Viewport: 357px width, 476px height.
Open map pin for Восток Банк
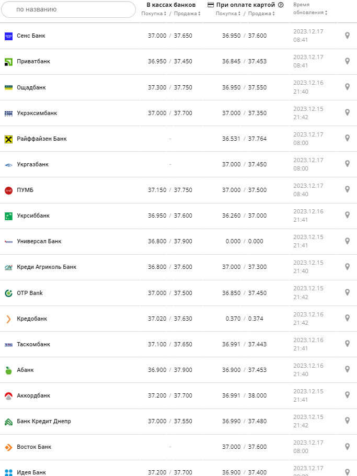click(x=347, y=446)
